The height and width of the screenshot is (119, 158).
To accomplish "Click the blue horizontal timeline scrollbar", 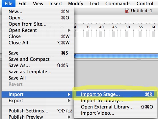I will click(116, 56).
